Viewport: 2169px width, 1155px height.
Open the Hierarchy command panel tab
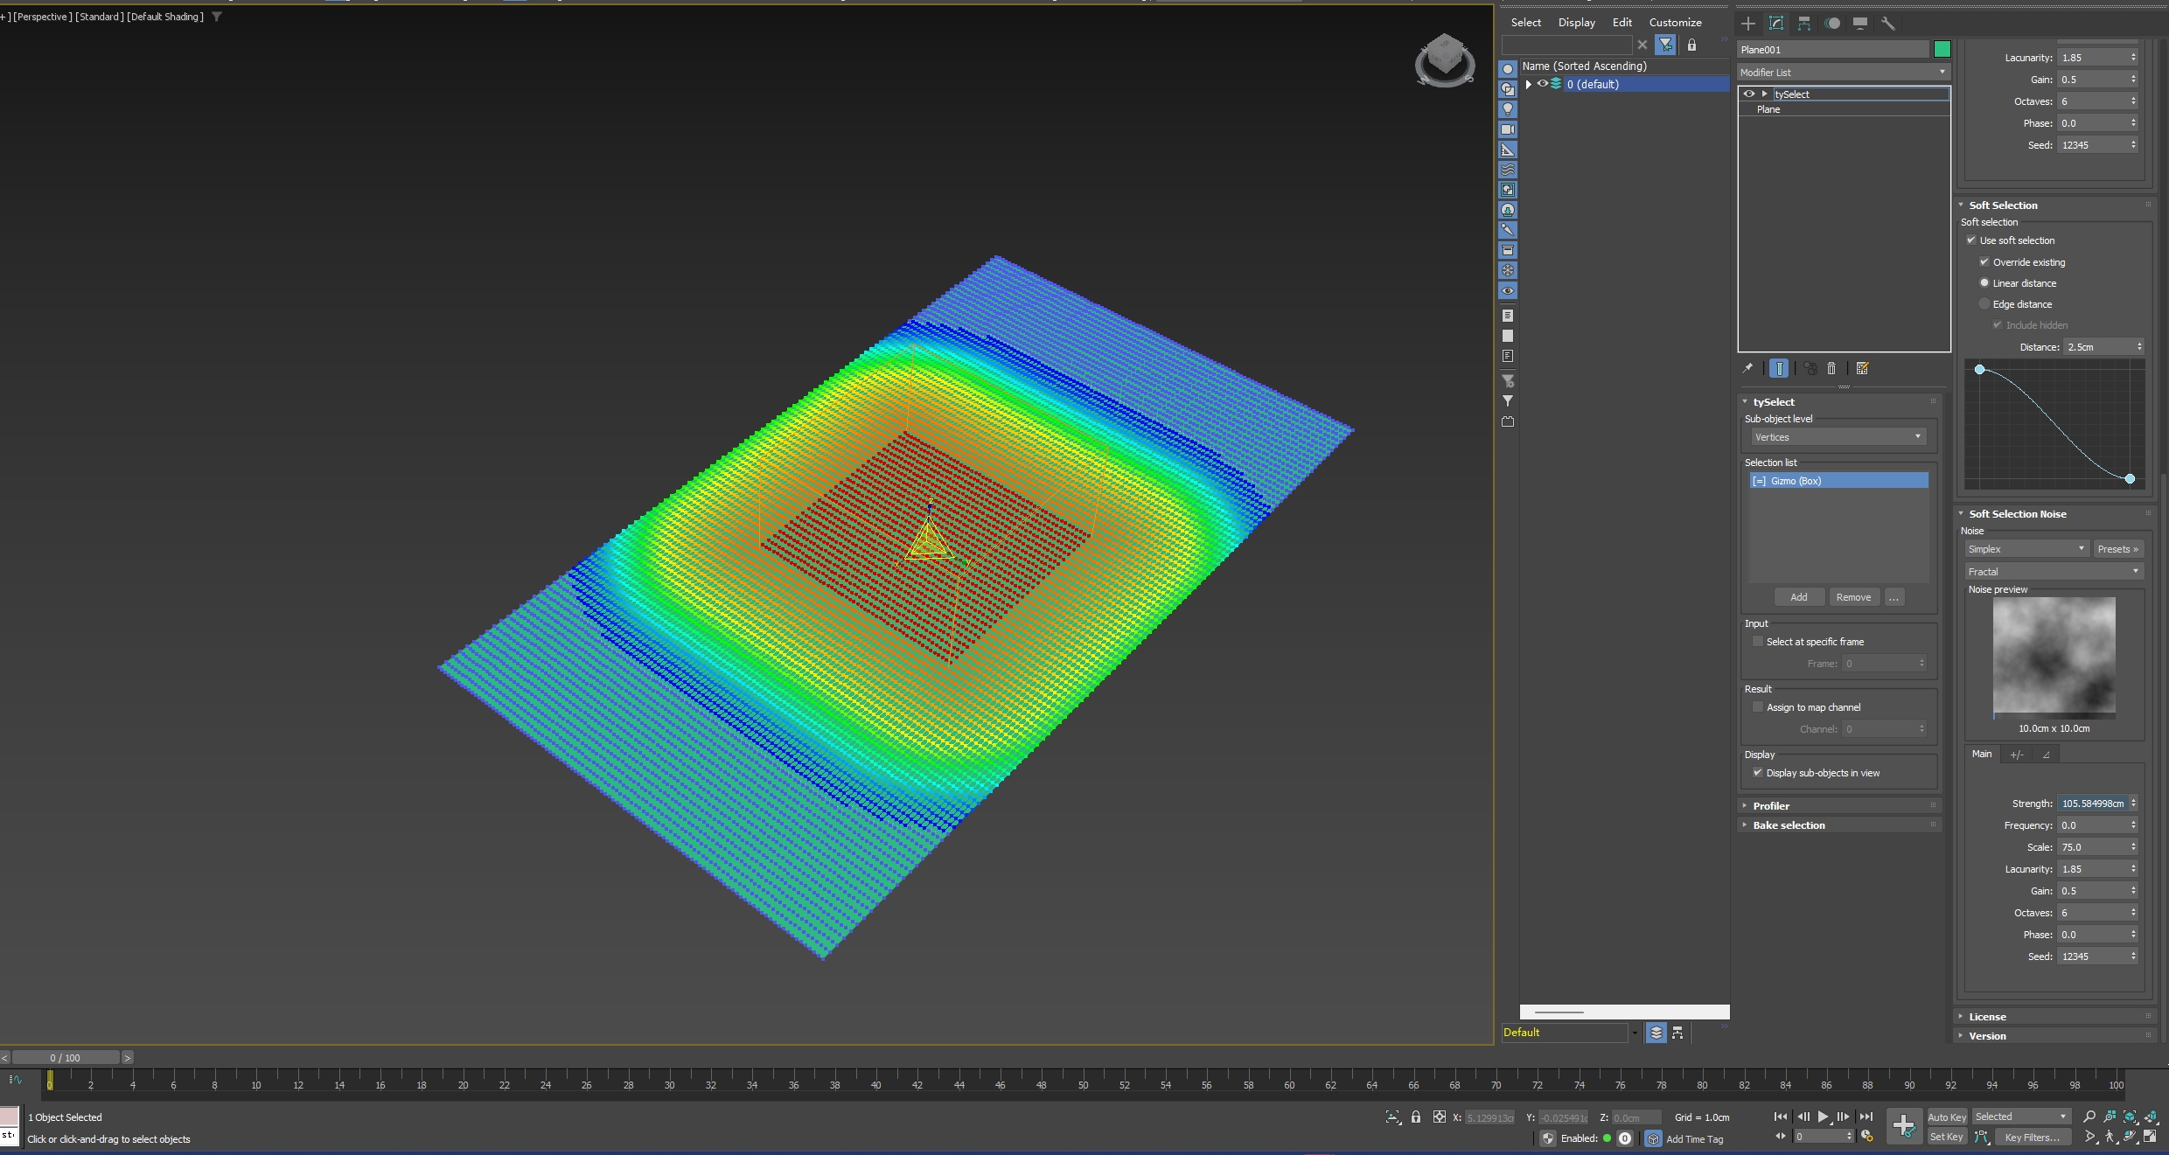1803,24
